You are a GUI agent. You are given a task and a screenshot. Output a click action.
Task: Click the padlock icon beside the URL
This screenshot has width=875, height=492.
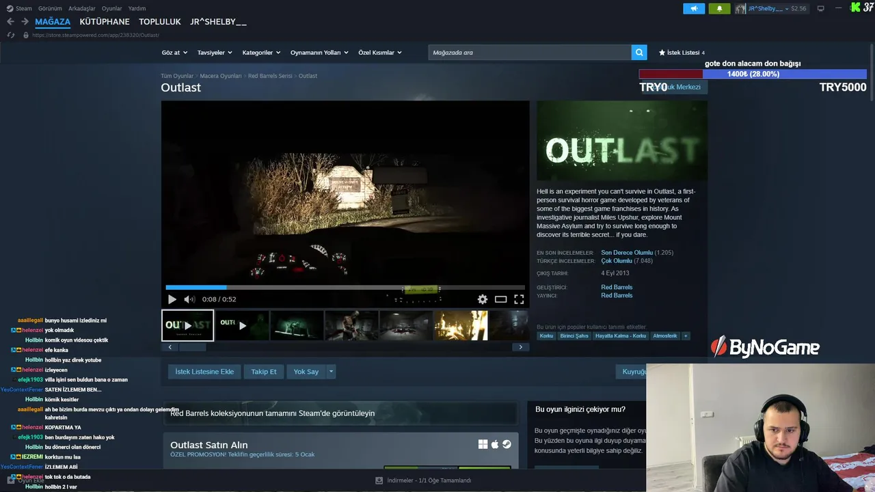coord(26,35)
